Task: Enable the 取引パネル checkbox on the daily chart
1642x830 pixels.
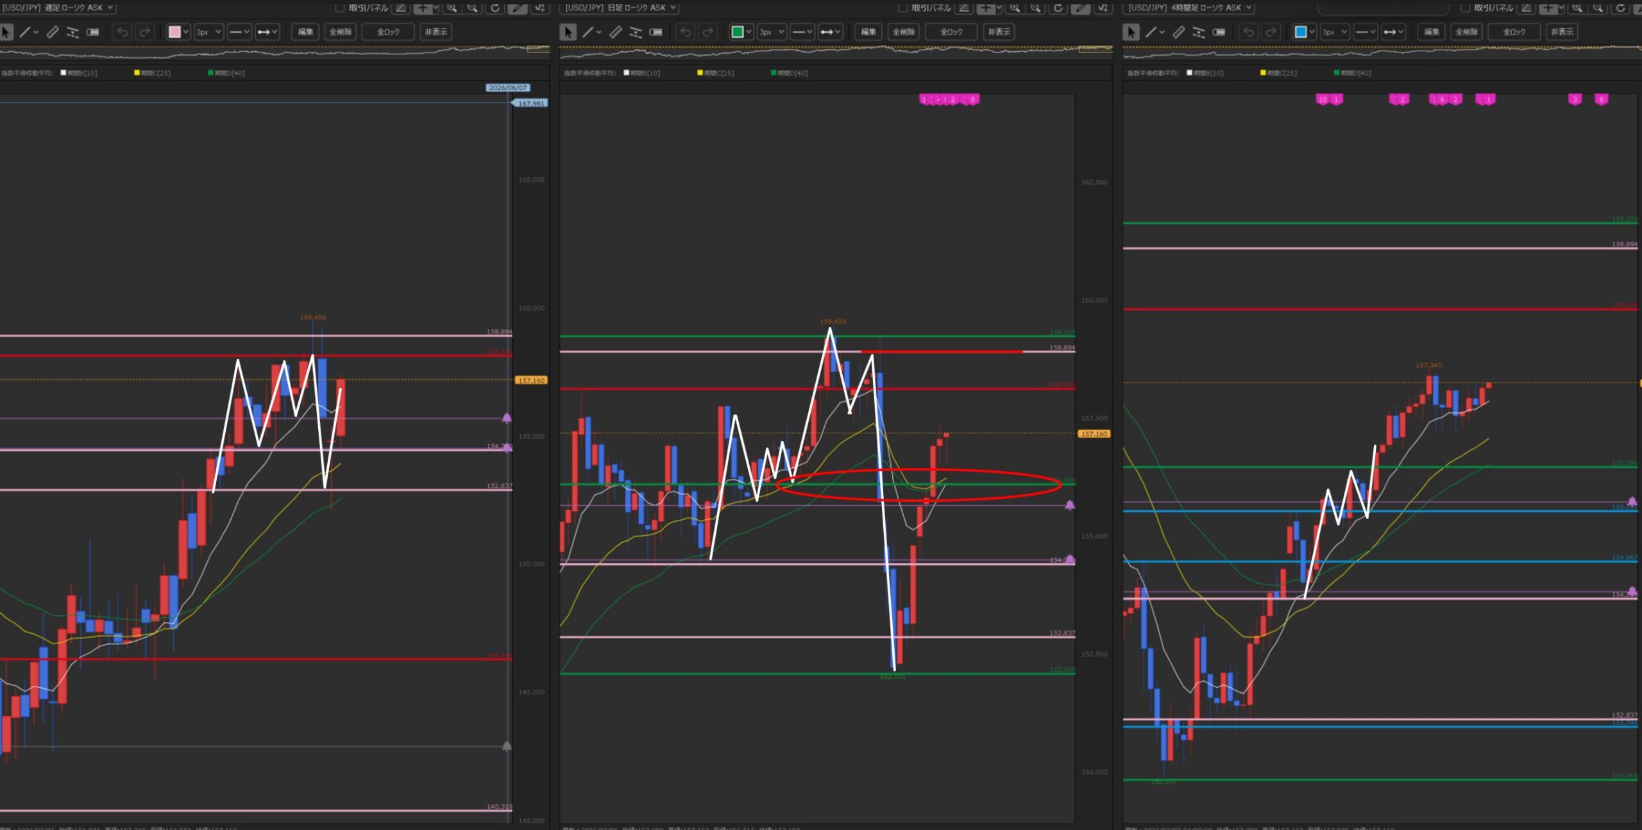Action: [x=902, y=8]
